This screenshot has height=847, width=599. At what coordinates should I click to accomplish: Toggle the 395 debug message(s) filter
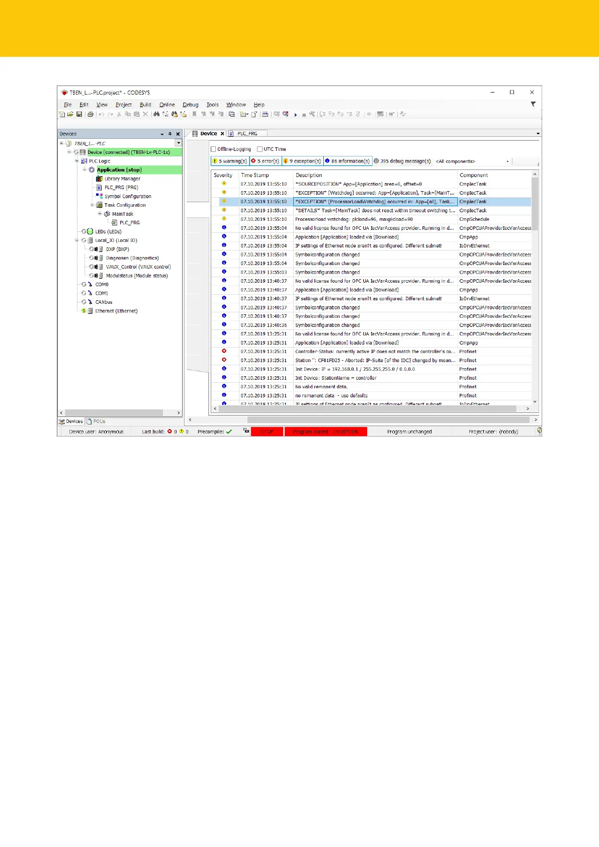[402, 161]
